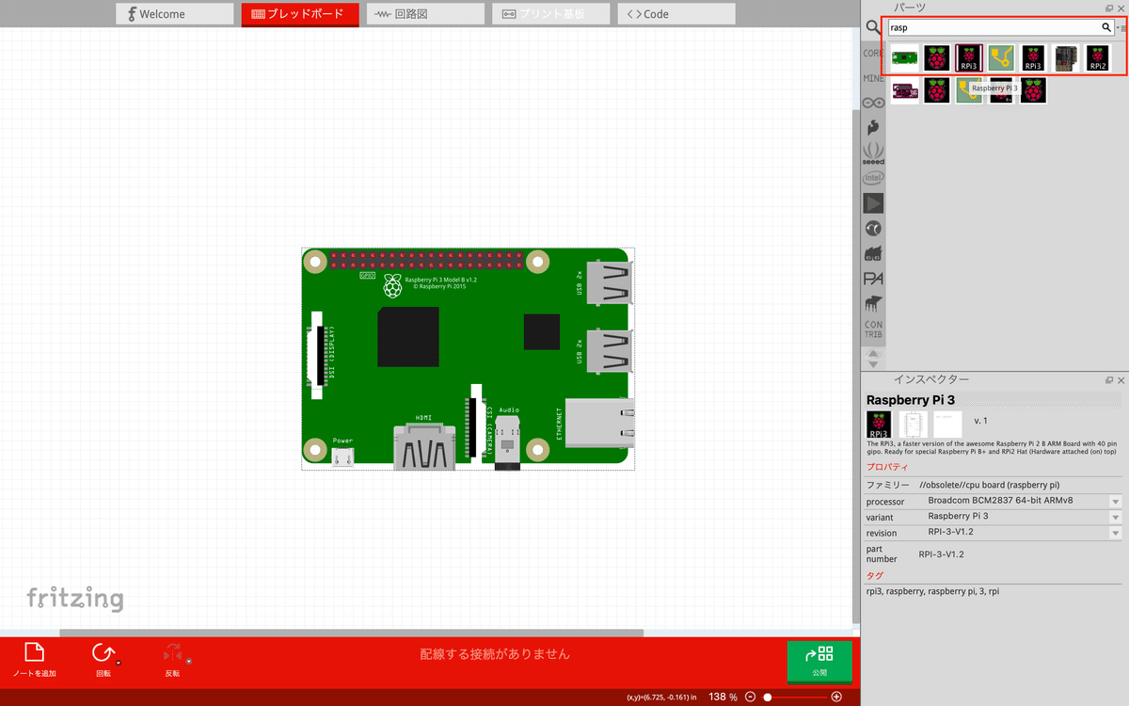Switch to the Code tab
Viewport: 1129px width, 706px height.
[676, 14]
